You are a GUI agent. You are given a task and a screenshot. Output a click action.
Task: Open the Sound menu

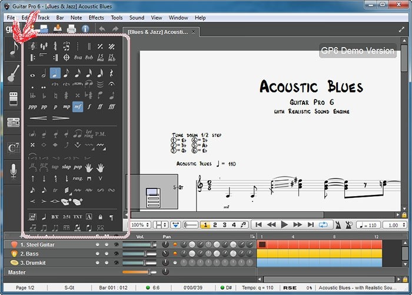click(x=137, y=18)
